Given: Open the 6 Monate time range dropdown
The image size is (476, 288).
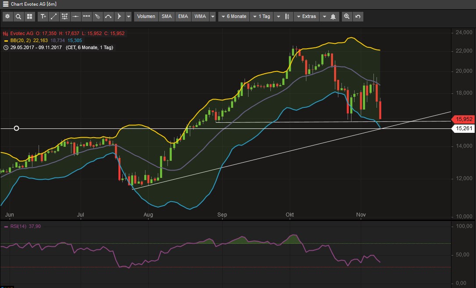Looking at the screenshot, I should click(234, 17).
